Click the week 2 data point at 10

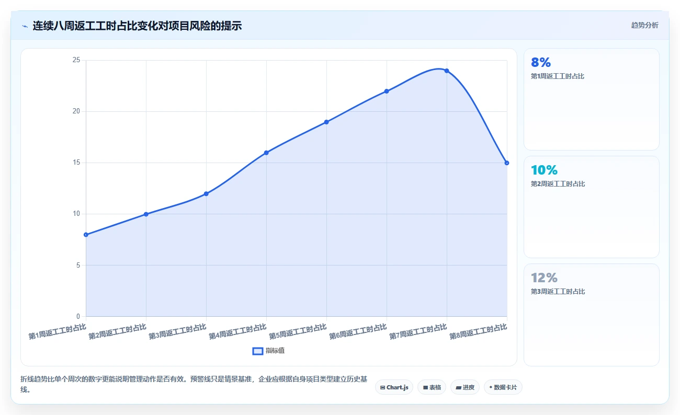[146, 214]
